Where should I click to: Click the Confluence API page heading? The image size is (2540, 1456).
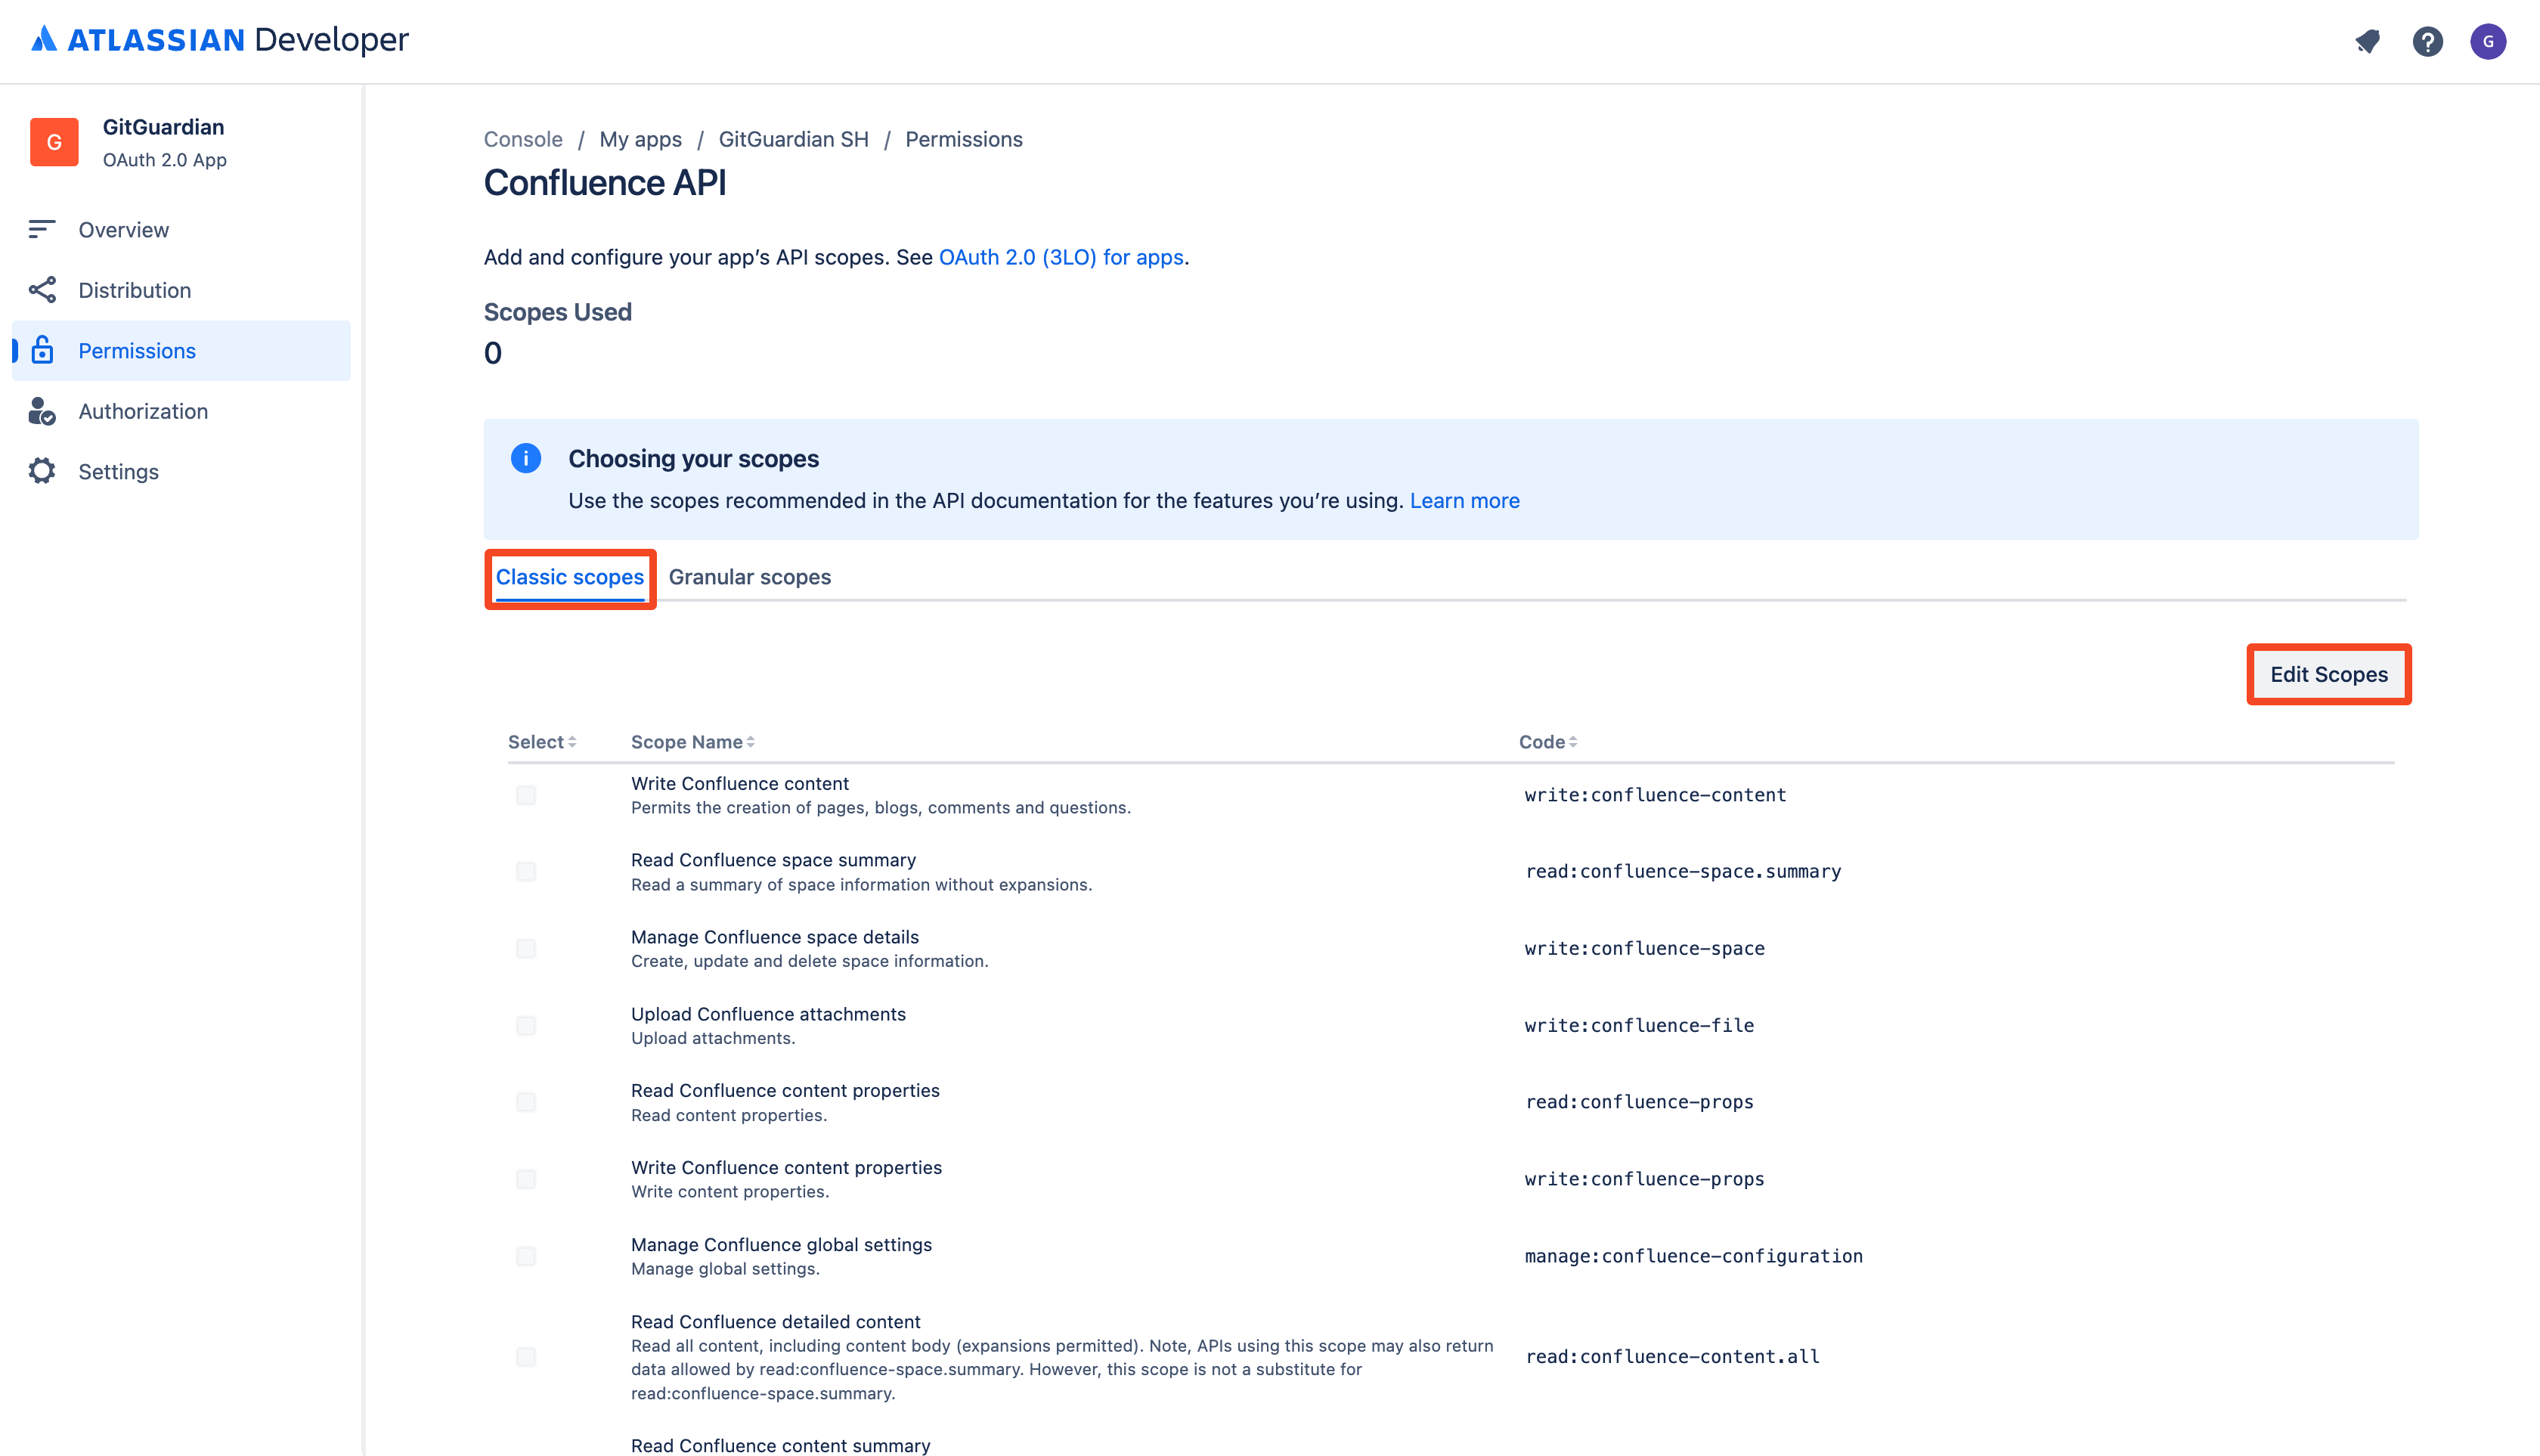(x=605, y=183)
